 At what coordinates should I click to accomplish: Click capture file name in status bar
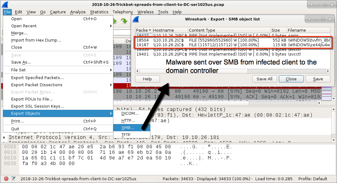coord(78,179)
